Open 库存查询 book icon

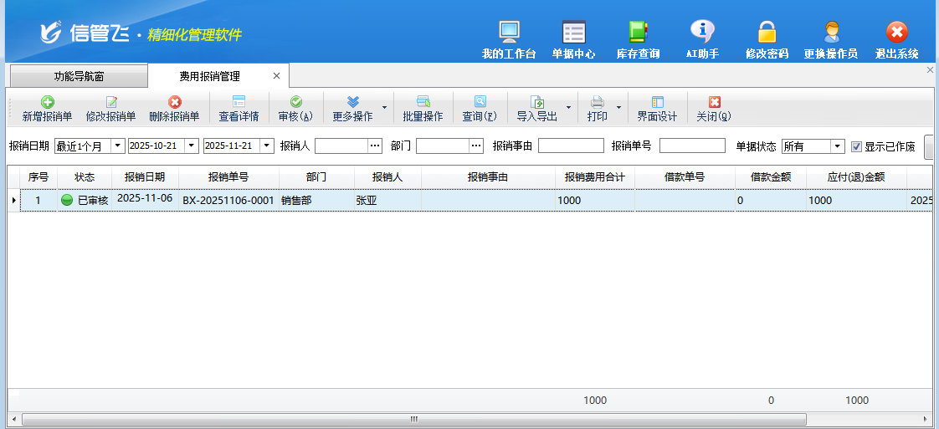638,39
